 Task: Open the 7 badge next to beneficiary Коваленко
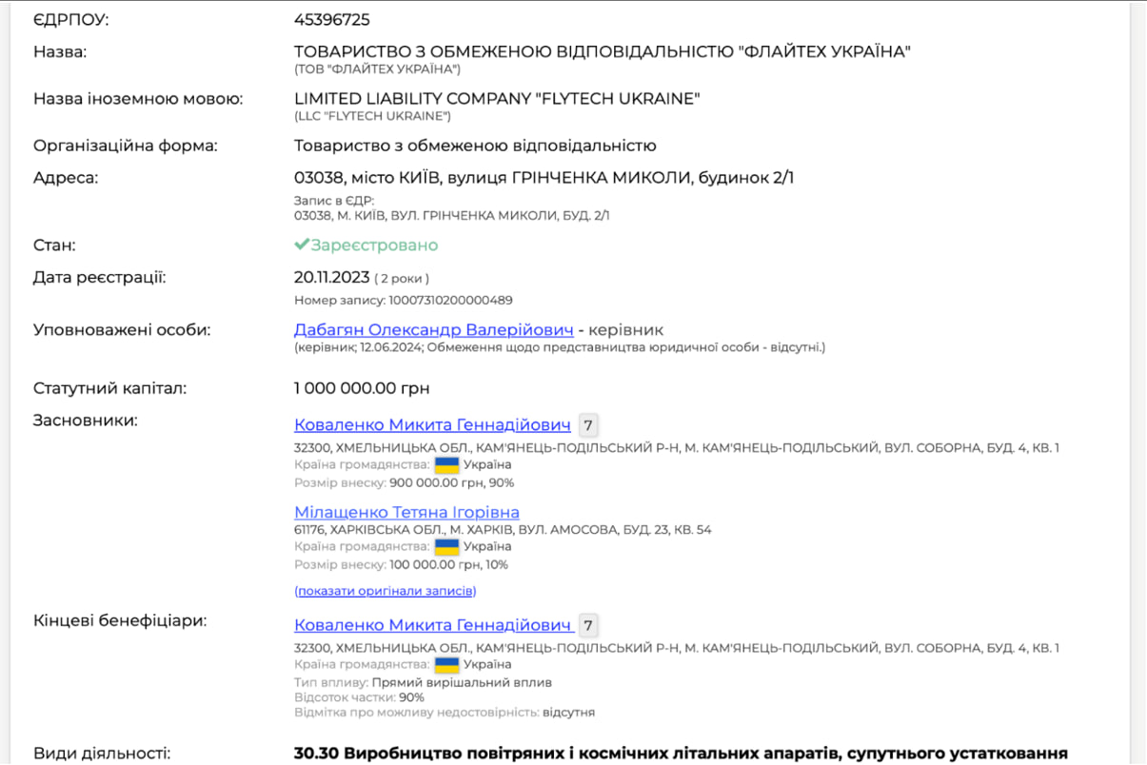[588, 625]
